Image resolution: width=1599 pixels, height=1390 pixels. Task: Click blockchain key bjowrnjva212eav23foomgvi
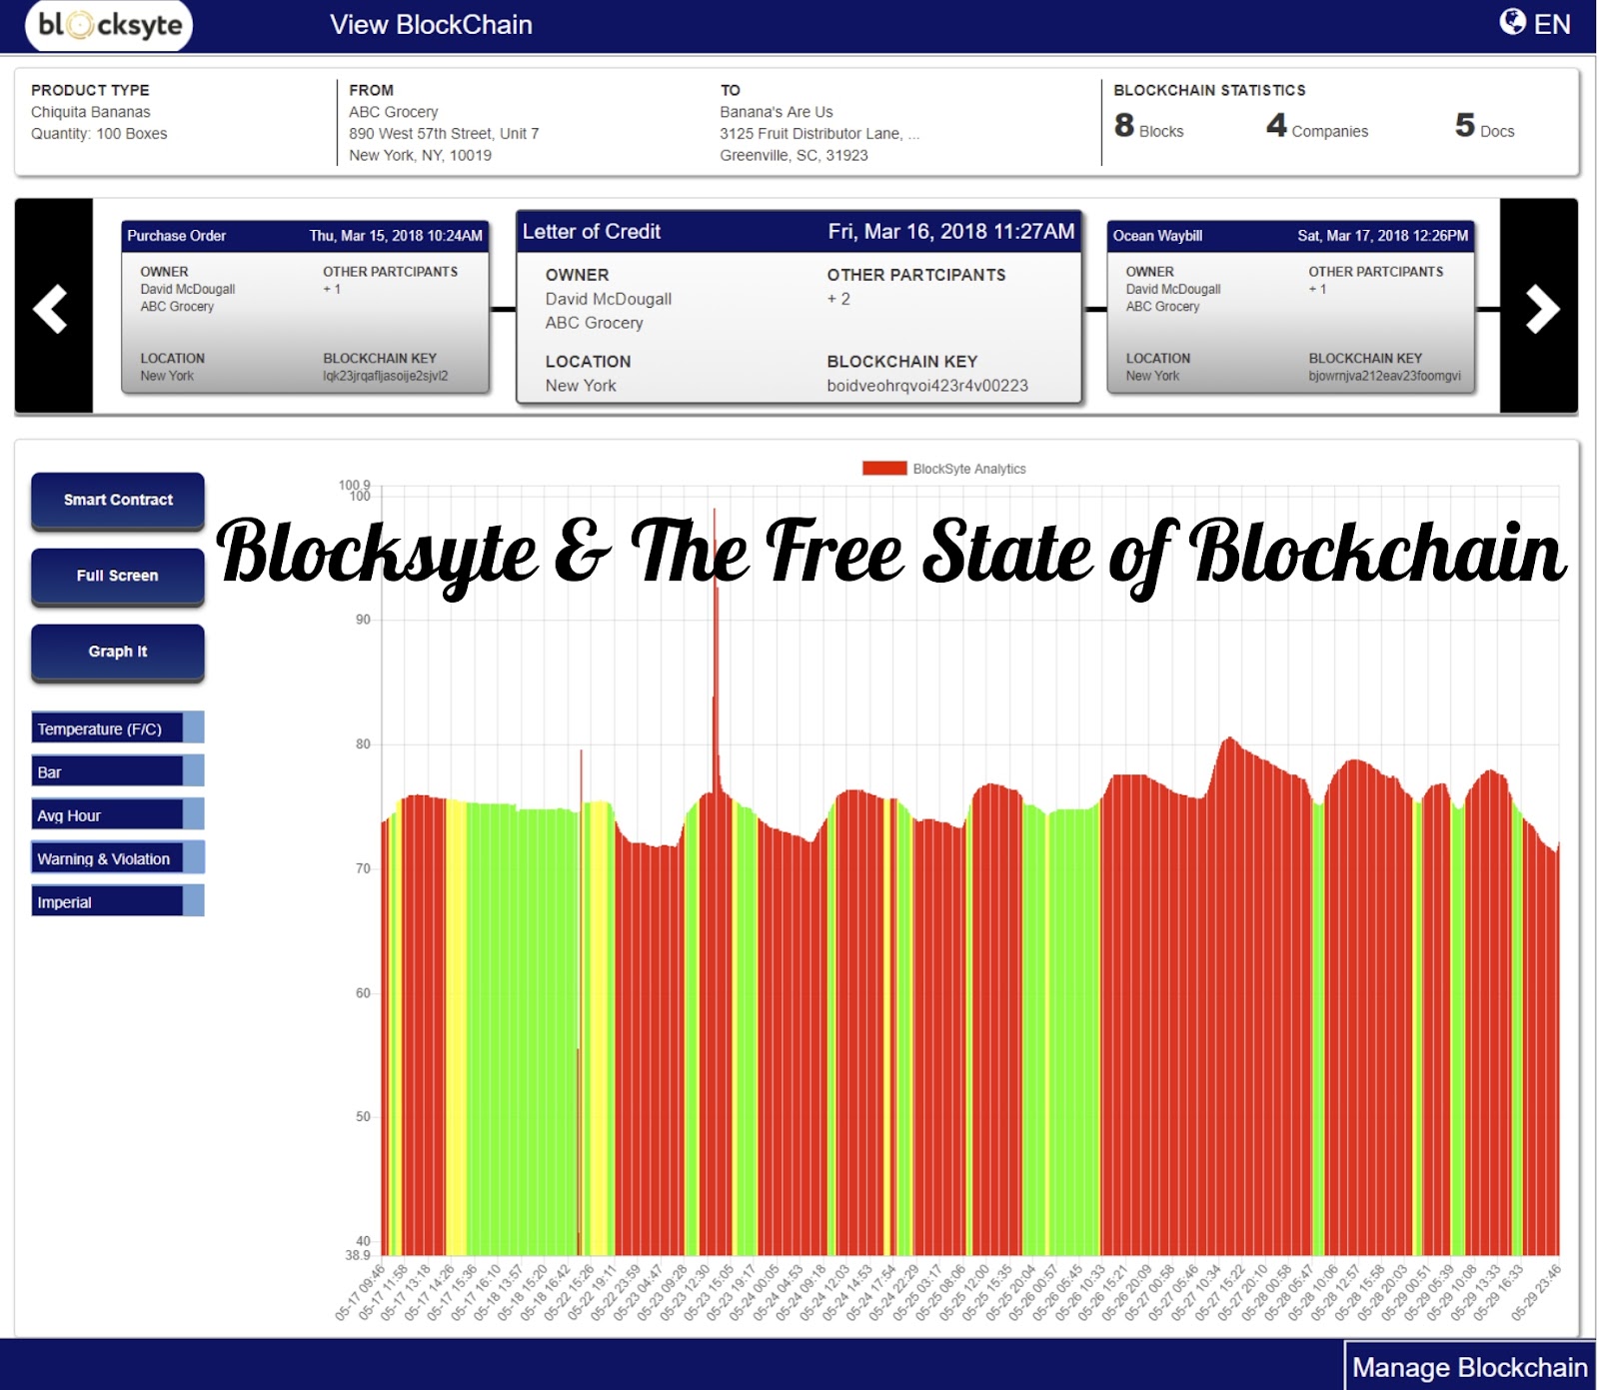click(1385, 377)
